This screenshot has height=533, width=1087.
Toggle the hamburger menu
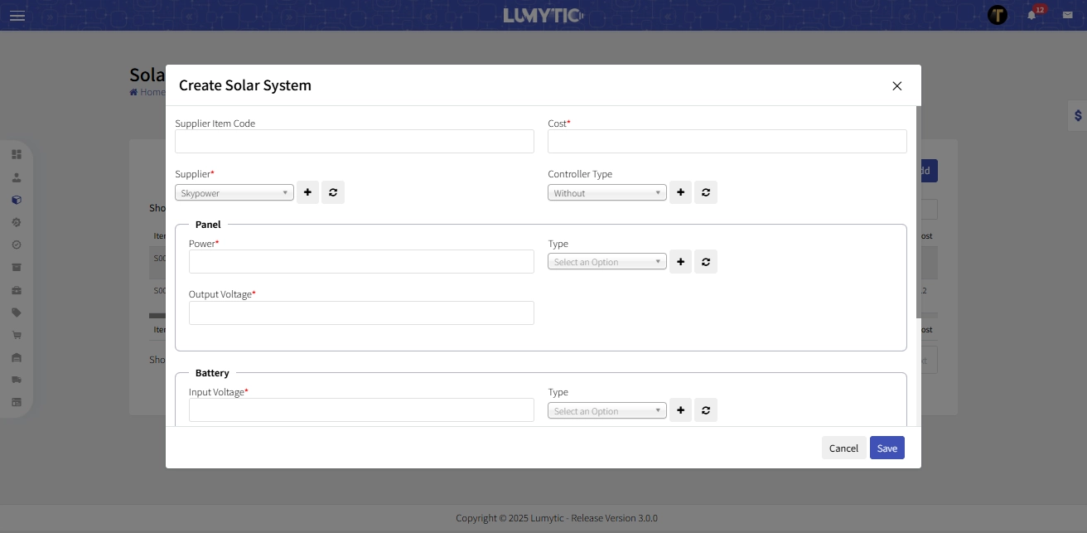(17, 16)
